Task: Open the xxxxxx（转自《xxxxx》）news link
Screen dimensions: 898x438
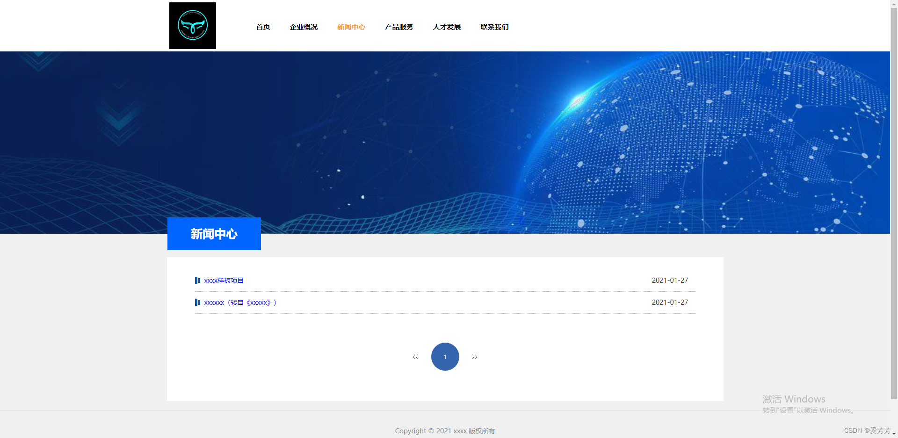Action: [240, 302]
